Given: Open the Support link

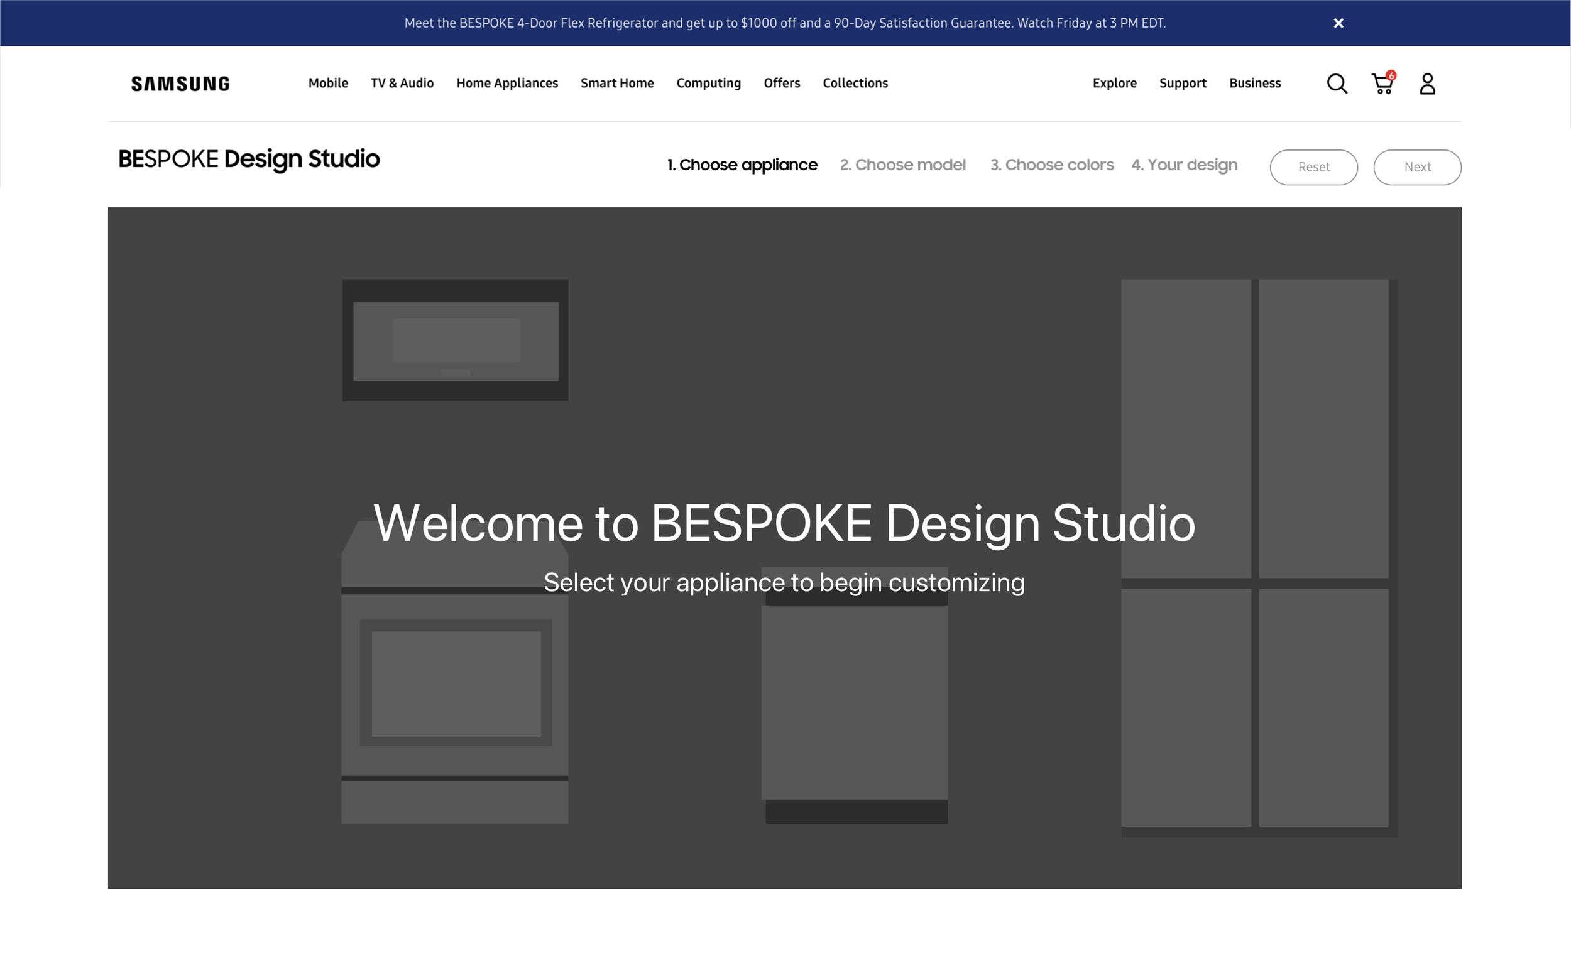Looking at the screenshot, I should (x=1182, y=83).
